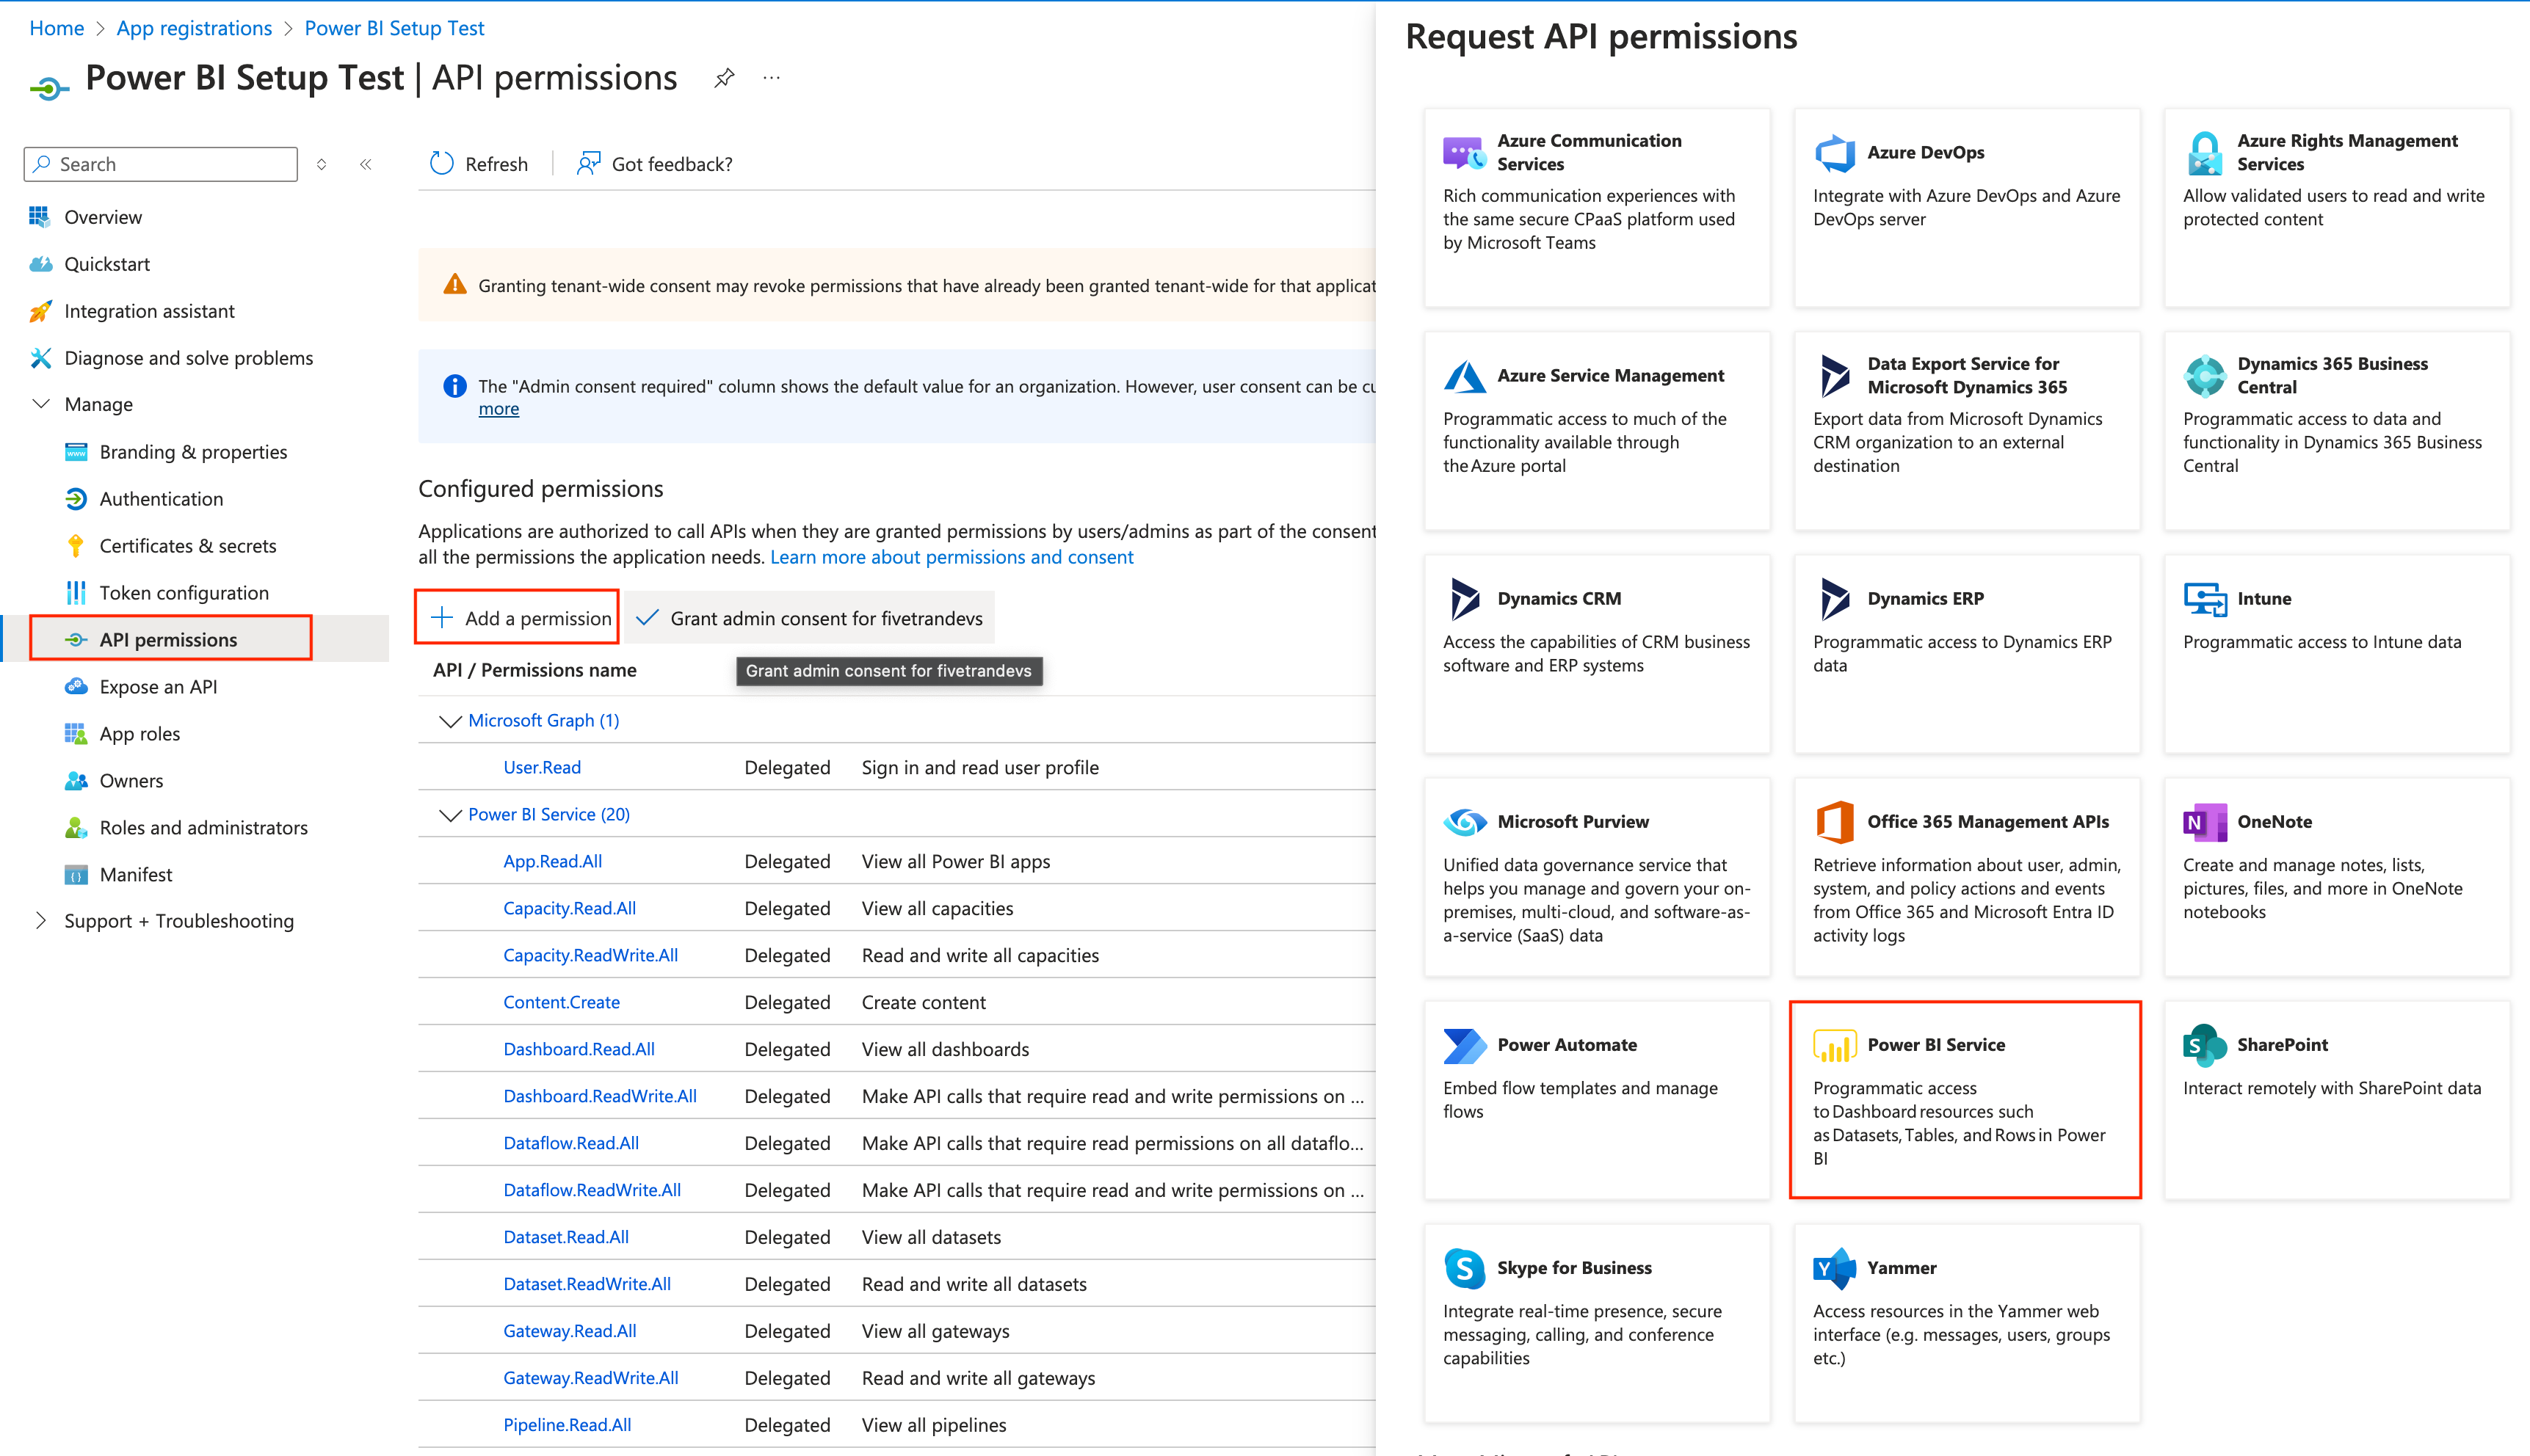The image size is (2530, 1456).
Task: Open App registrations breadcrumb link
Action: tap(194, 28)
